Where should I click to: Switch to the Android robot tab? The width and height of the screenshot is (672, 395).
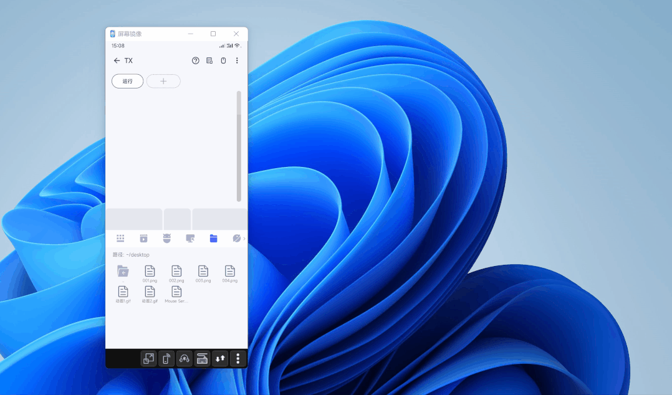166,239
